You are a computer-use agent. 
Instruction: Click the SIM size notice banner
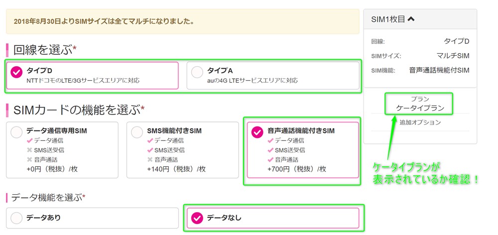182,21
